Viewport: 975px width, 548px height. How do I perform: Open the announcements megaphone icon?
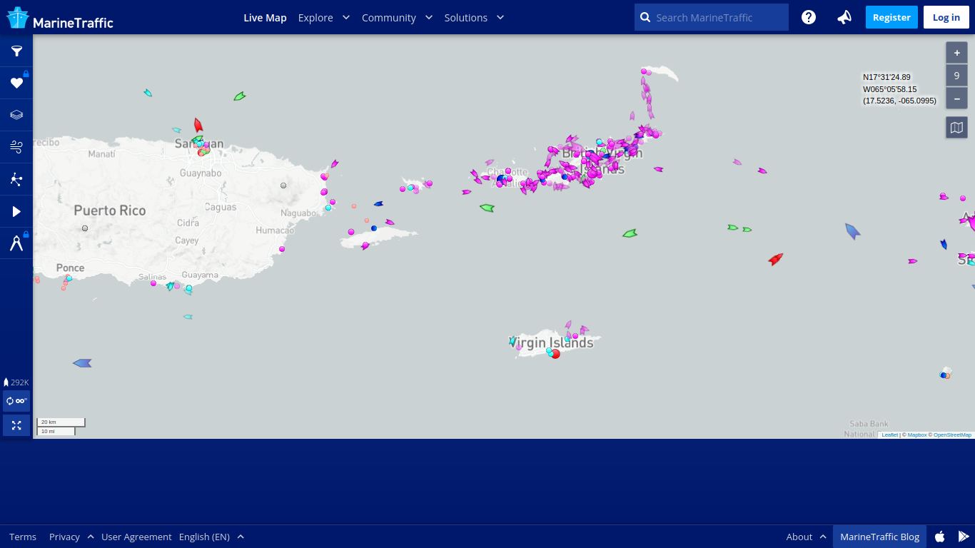(844, 17)
